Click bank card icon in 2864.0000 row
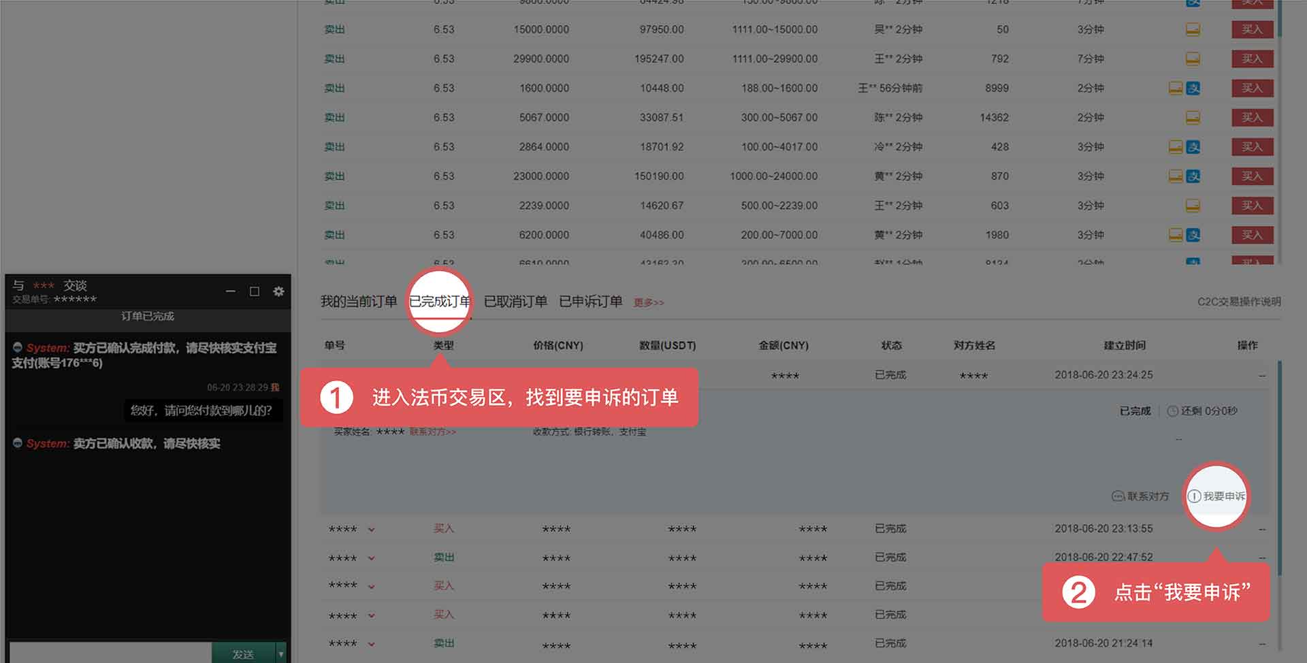 [1176, 146]
